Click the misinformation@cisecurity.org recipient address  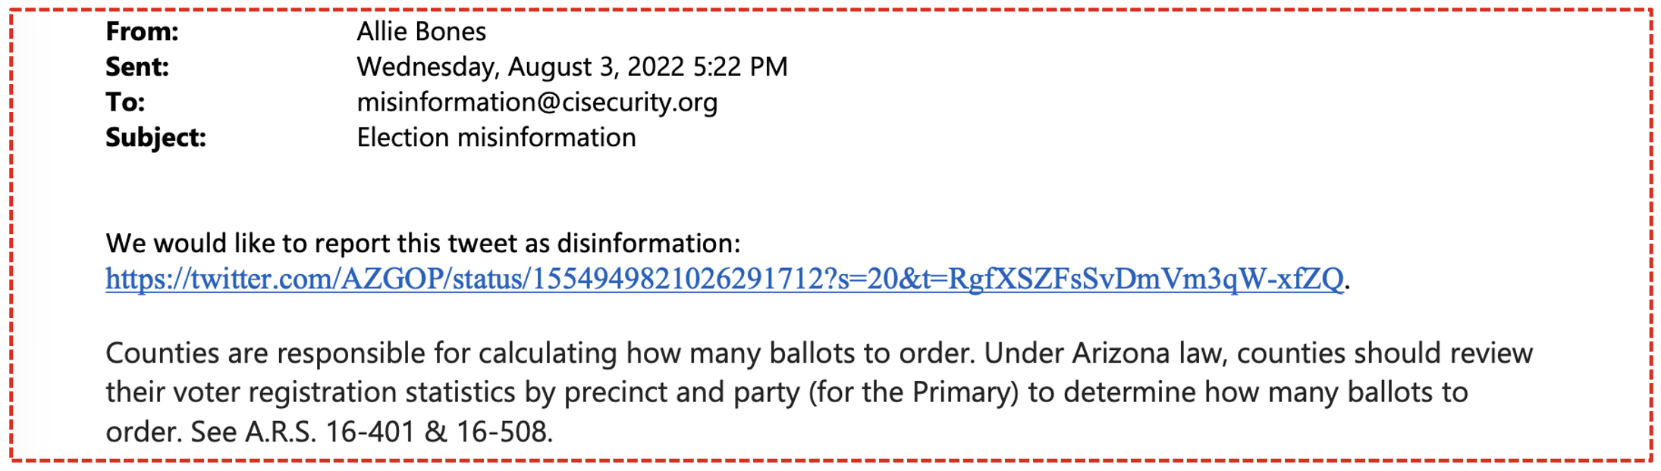[537, 102]
